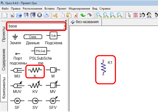Activate the select pointer tool

click(x=129, y=15)
